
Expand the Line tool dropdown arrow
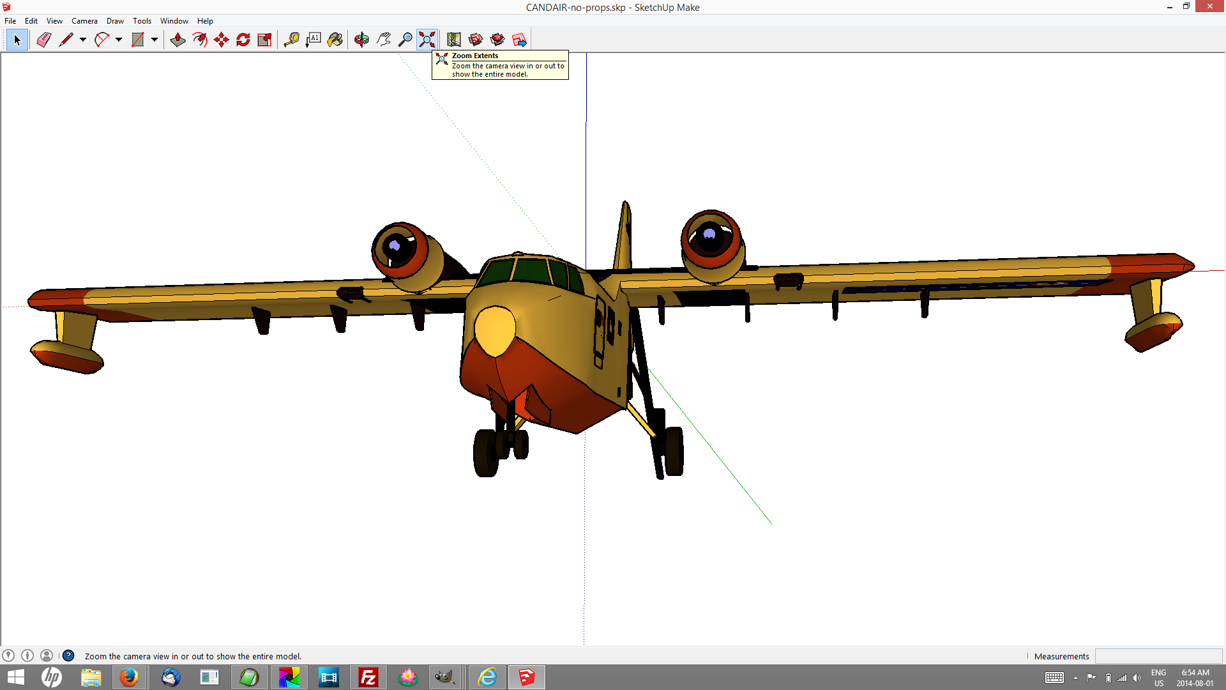click(83, 40)
